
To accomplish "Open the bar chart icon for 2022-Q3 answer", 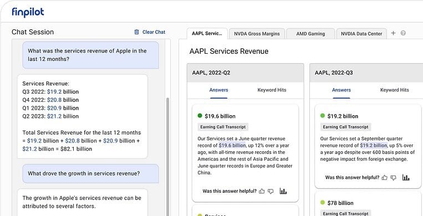I will tap(406, 177).
